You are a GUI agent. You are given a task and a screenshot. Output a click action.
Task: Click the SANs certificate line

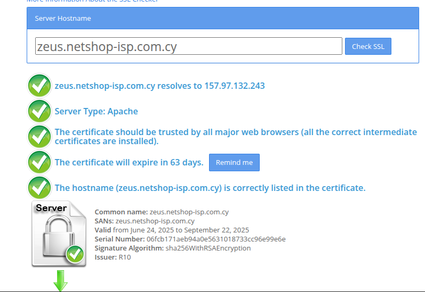tap(145, 221)
